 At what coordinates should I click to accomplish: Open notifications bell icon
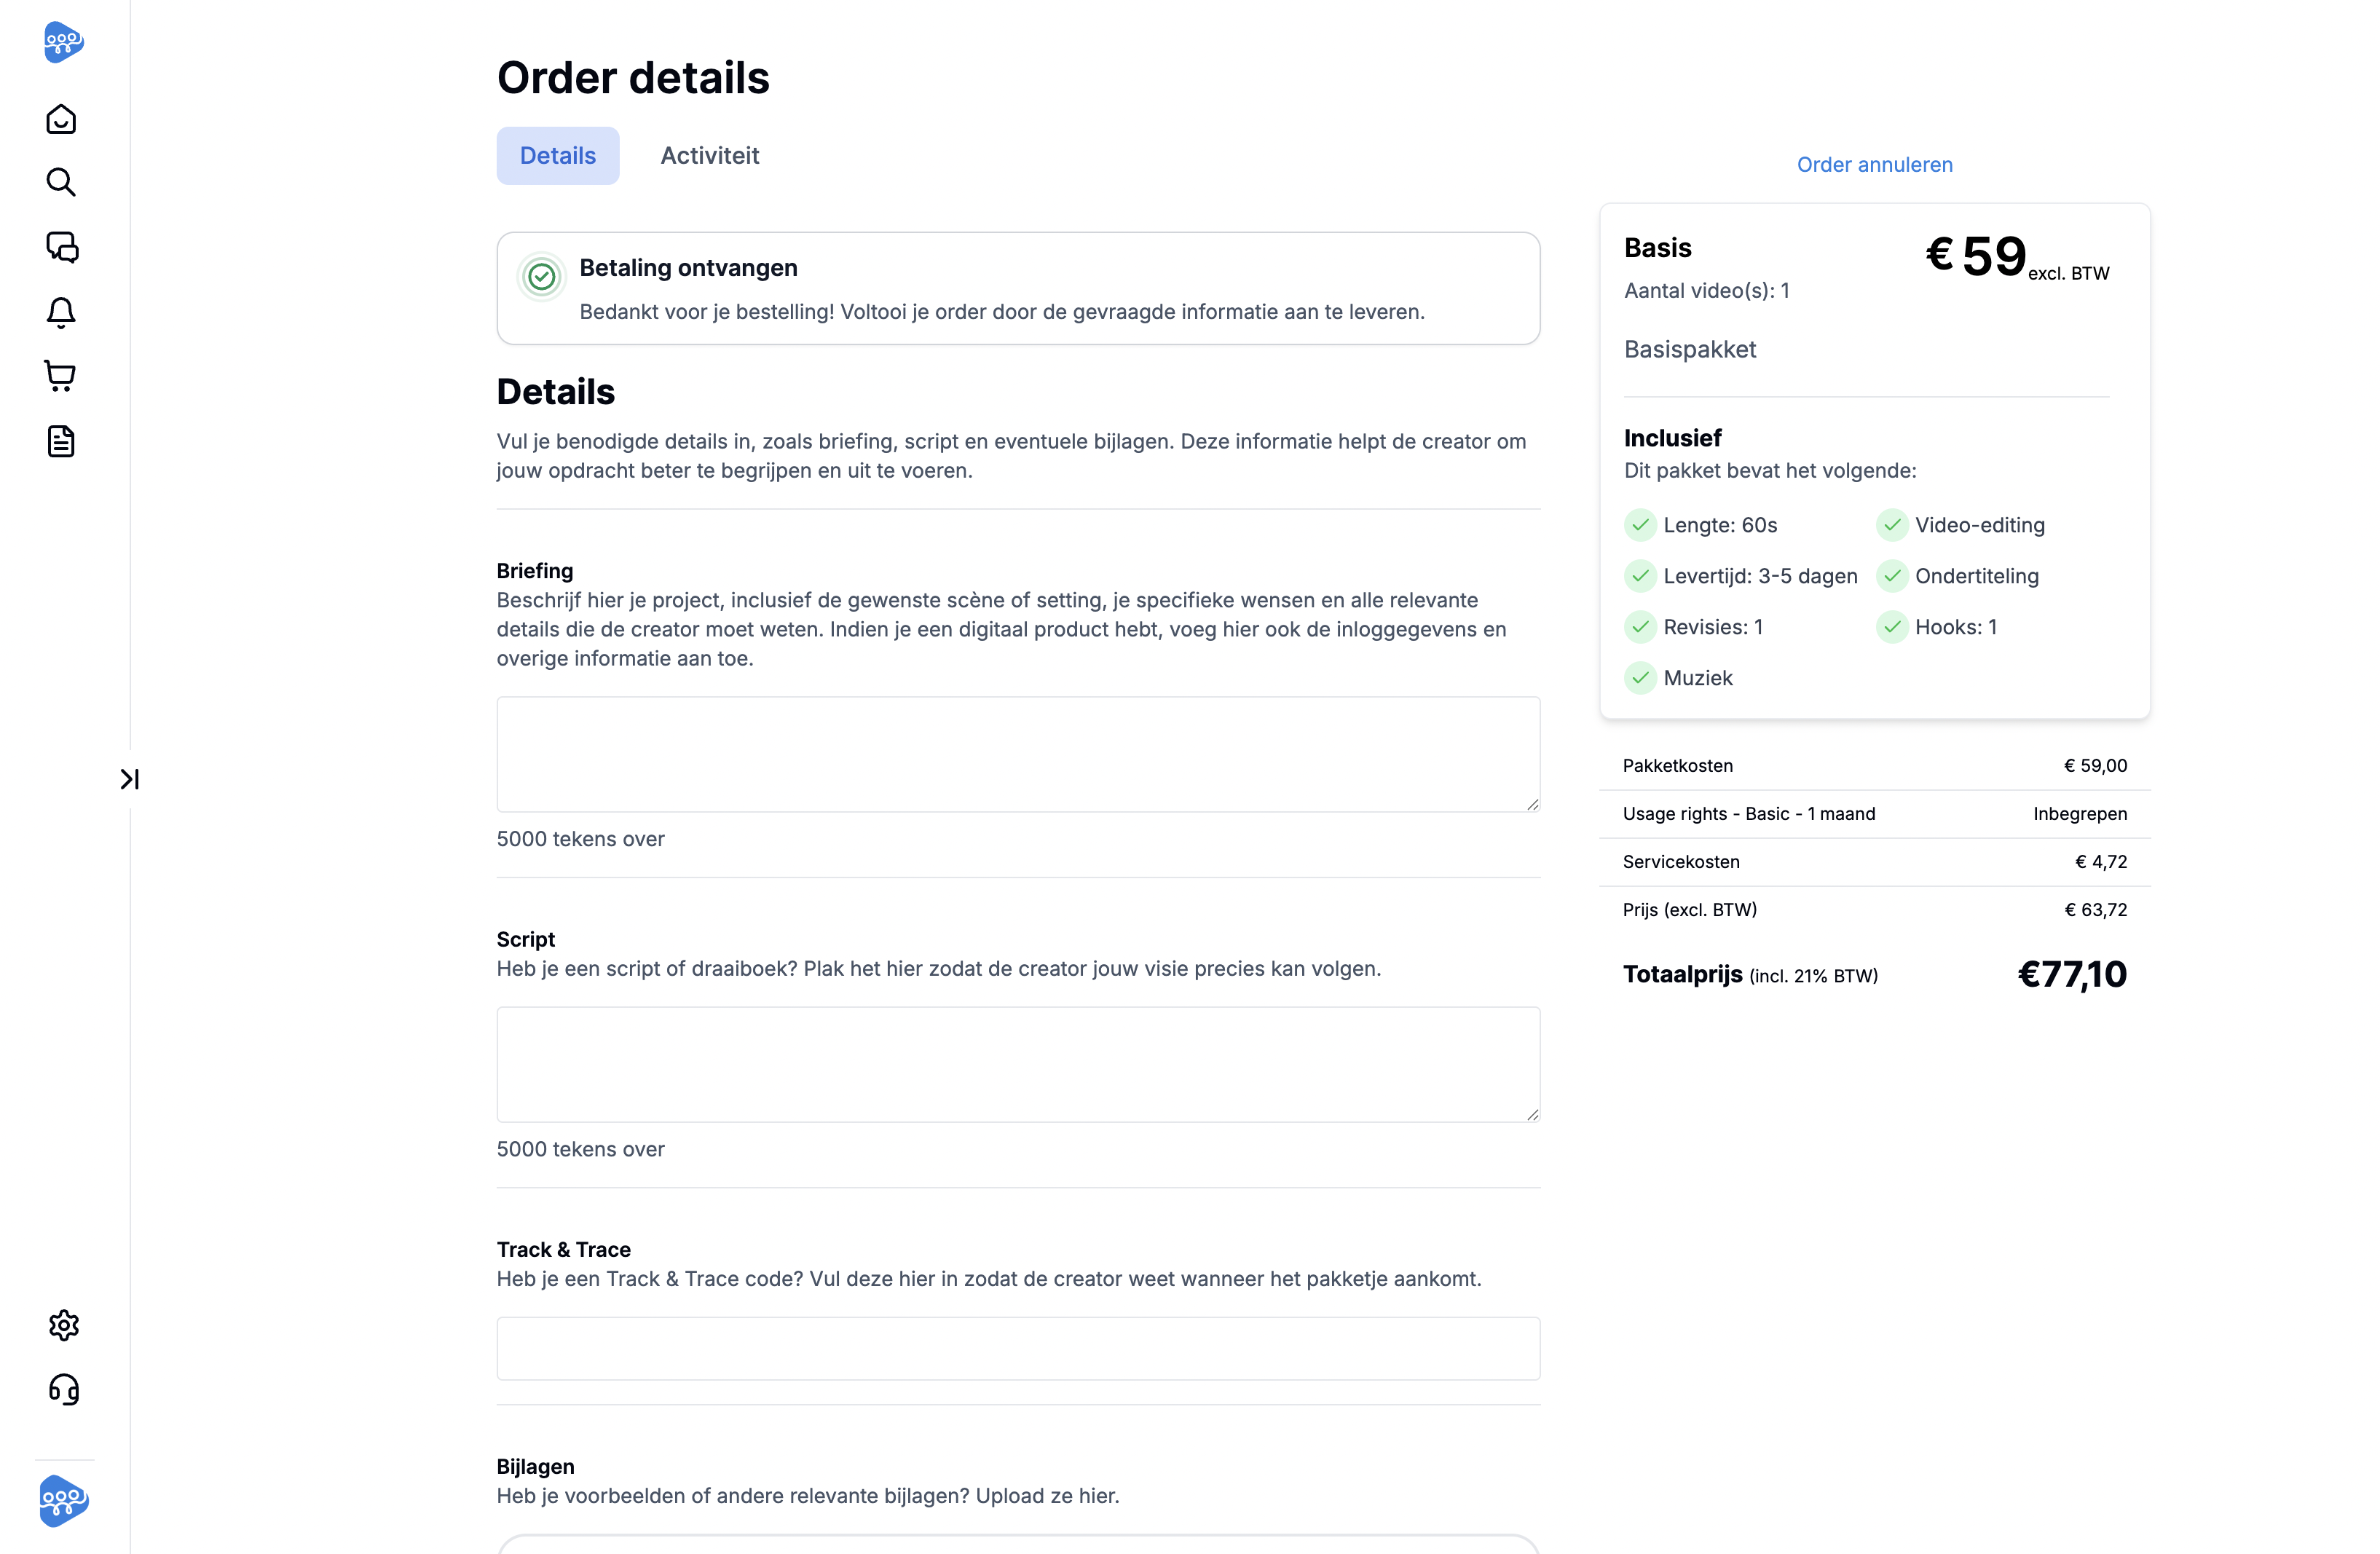point(61,312)
